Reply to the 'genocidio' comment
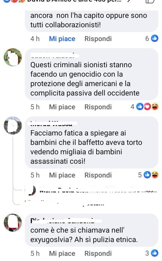 tap(98, 107)
